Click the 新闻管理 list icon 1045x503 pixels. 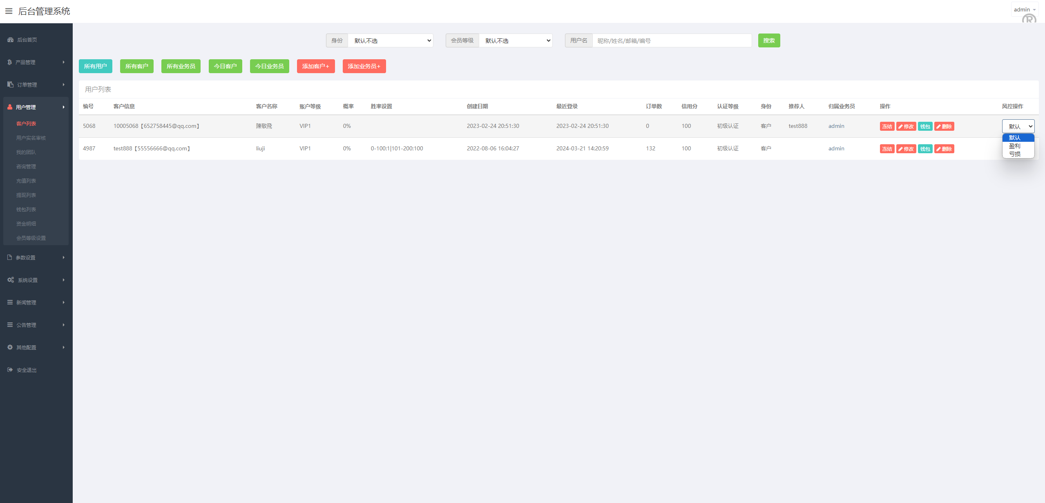(10, 302)
